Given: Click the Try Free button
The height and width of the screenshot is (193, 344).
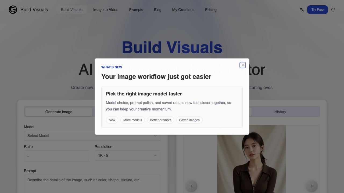Looking at the screenshot, I should point(317,10).
